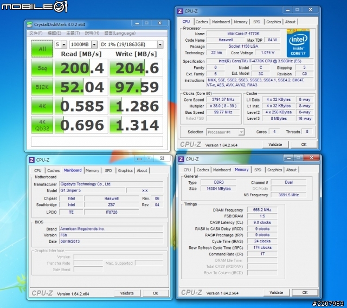347x308 pixels.
Task: Open the 語言(Language) menu
Action: click(120, 33)
